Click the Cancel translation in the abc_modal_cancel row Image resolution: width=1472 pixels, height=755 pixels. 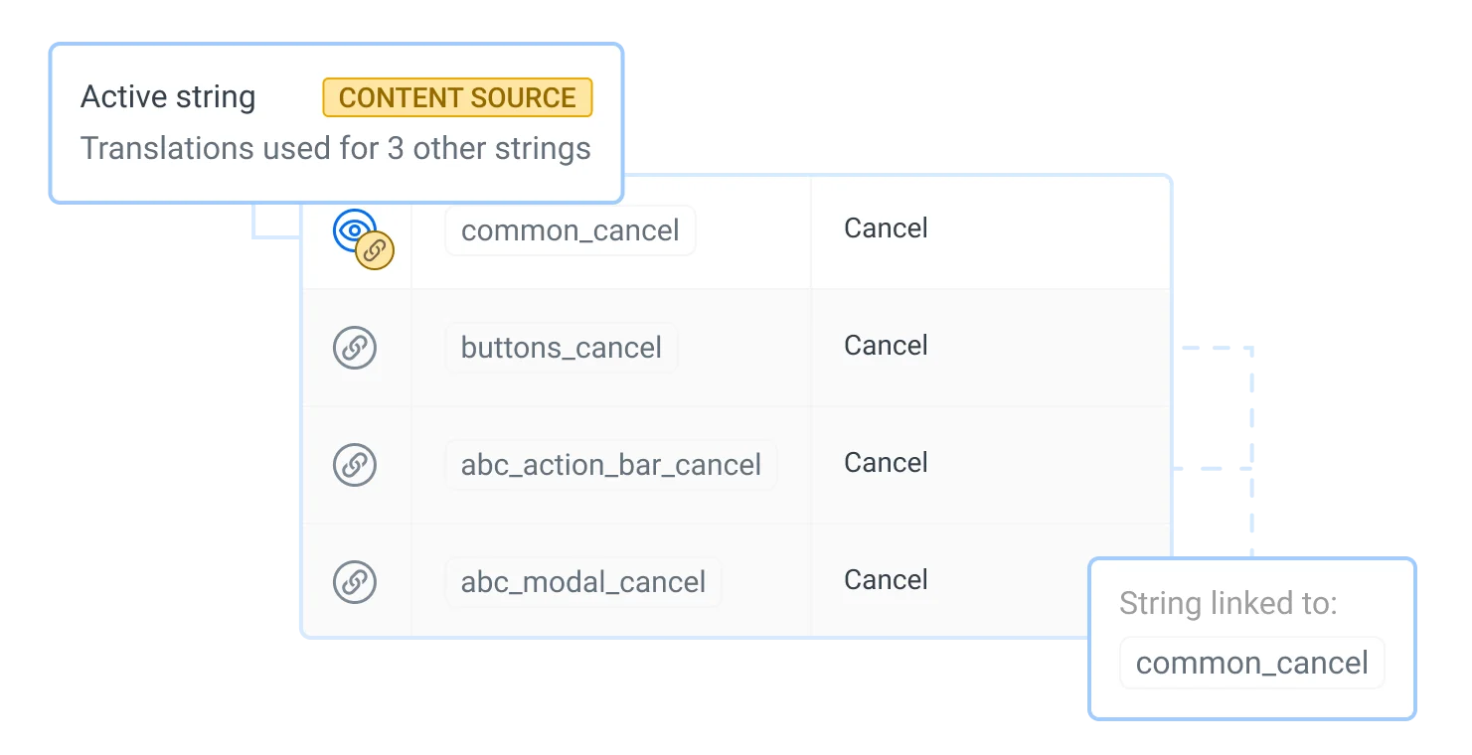pos(886,580)
